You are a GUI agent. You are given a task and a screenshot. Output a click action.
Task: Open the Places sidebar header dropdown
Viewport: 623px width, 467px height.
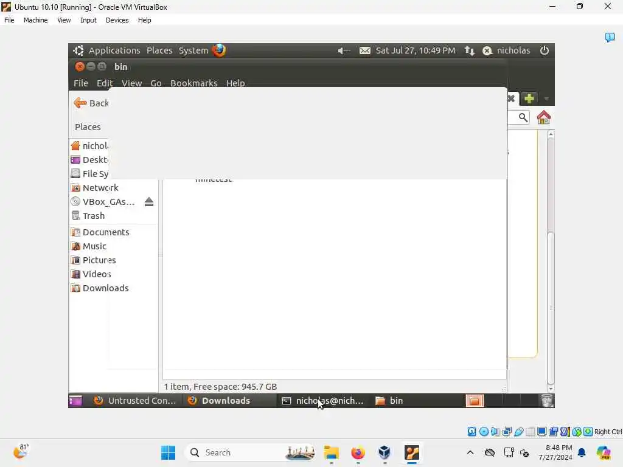click(88, 126)
